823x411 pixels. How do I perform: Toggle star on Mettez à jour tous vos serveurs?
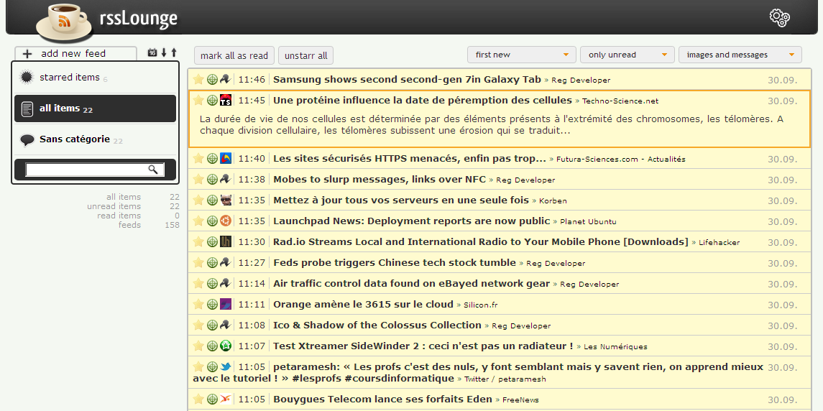[x=198, y=200]
